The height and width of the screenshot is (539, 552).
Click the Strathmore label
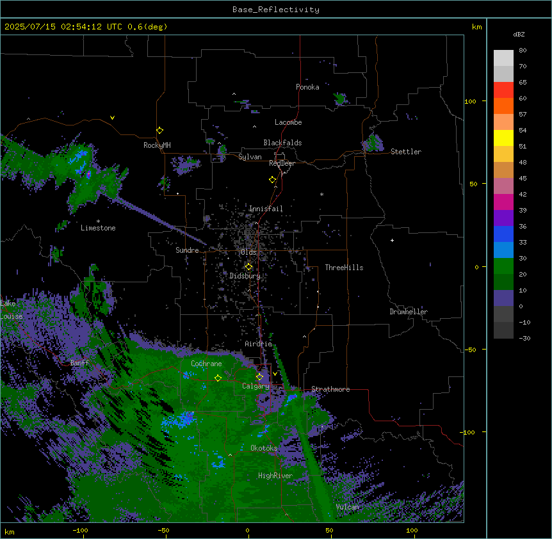[330, 389]
